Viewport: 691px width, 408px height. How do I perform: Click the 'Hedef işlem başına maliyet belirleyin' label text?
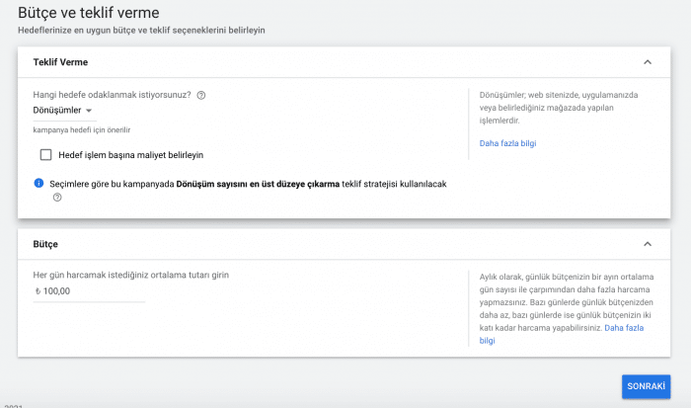(131, 155)
